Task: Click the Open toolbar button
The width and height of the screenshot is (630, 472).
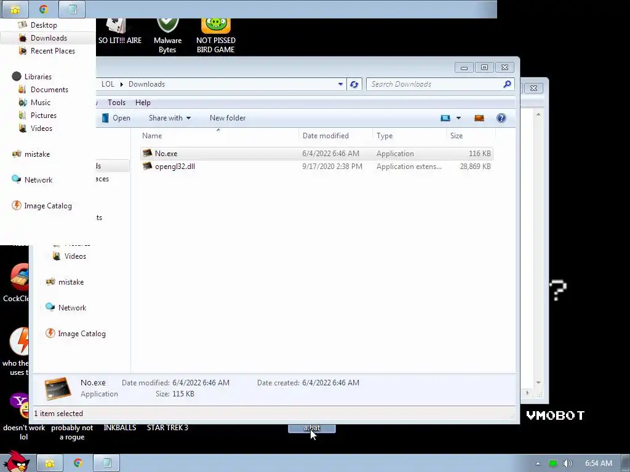Action: (116, 118)
